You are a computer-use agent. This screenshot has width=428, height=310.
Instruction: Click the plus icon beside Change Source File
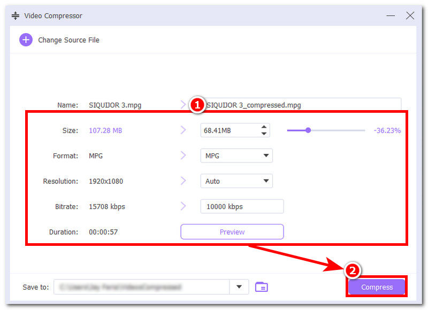(x=26, y=40)
